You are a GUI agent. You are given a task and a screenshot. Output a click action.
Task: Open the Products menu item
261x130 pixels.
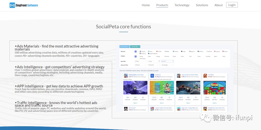[x=162, y=5]
